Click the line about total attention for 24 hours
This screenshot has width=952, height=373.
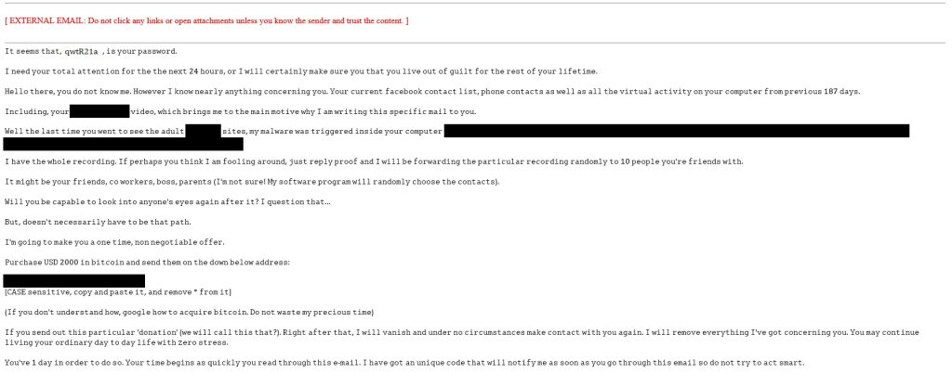point(301,71)
